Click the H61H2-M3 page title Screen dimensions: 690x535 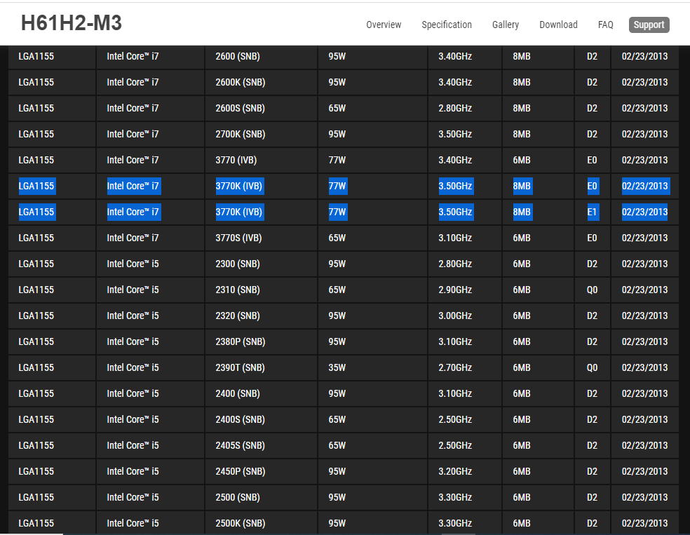(x=72, y=24)
